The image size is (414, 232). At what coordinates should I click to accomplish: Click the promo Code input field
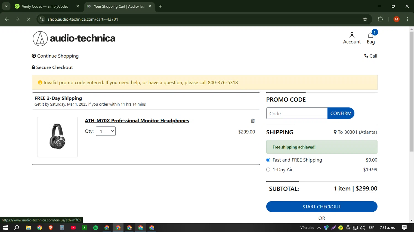[297, 113]
